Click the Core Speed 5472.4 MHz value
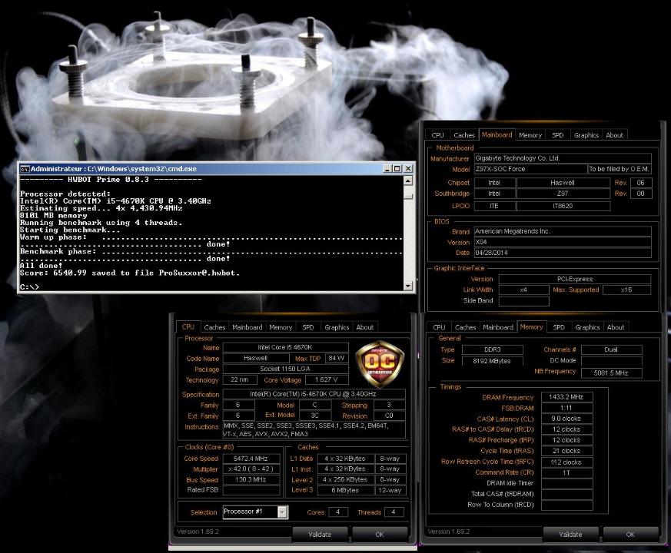The image size is (671, 553). click(251, 459)
